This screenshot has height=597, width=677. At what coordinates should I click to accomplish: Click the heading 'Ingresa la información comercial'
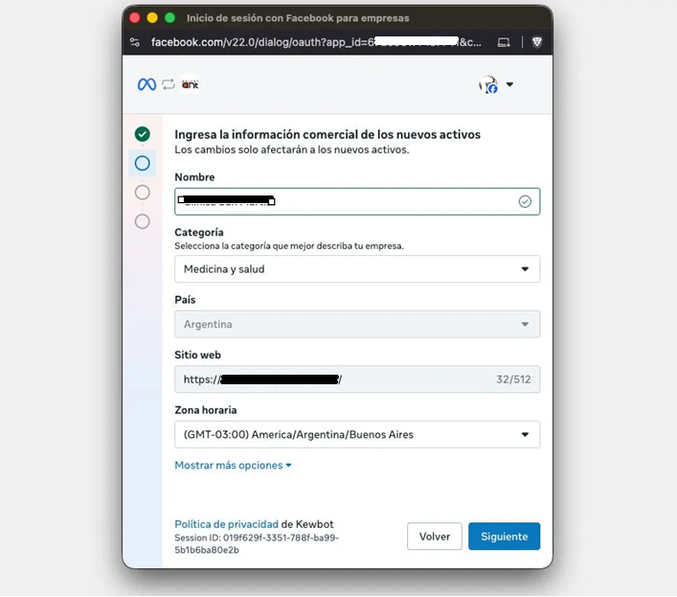point(327,134)
